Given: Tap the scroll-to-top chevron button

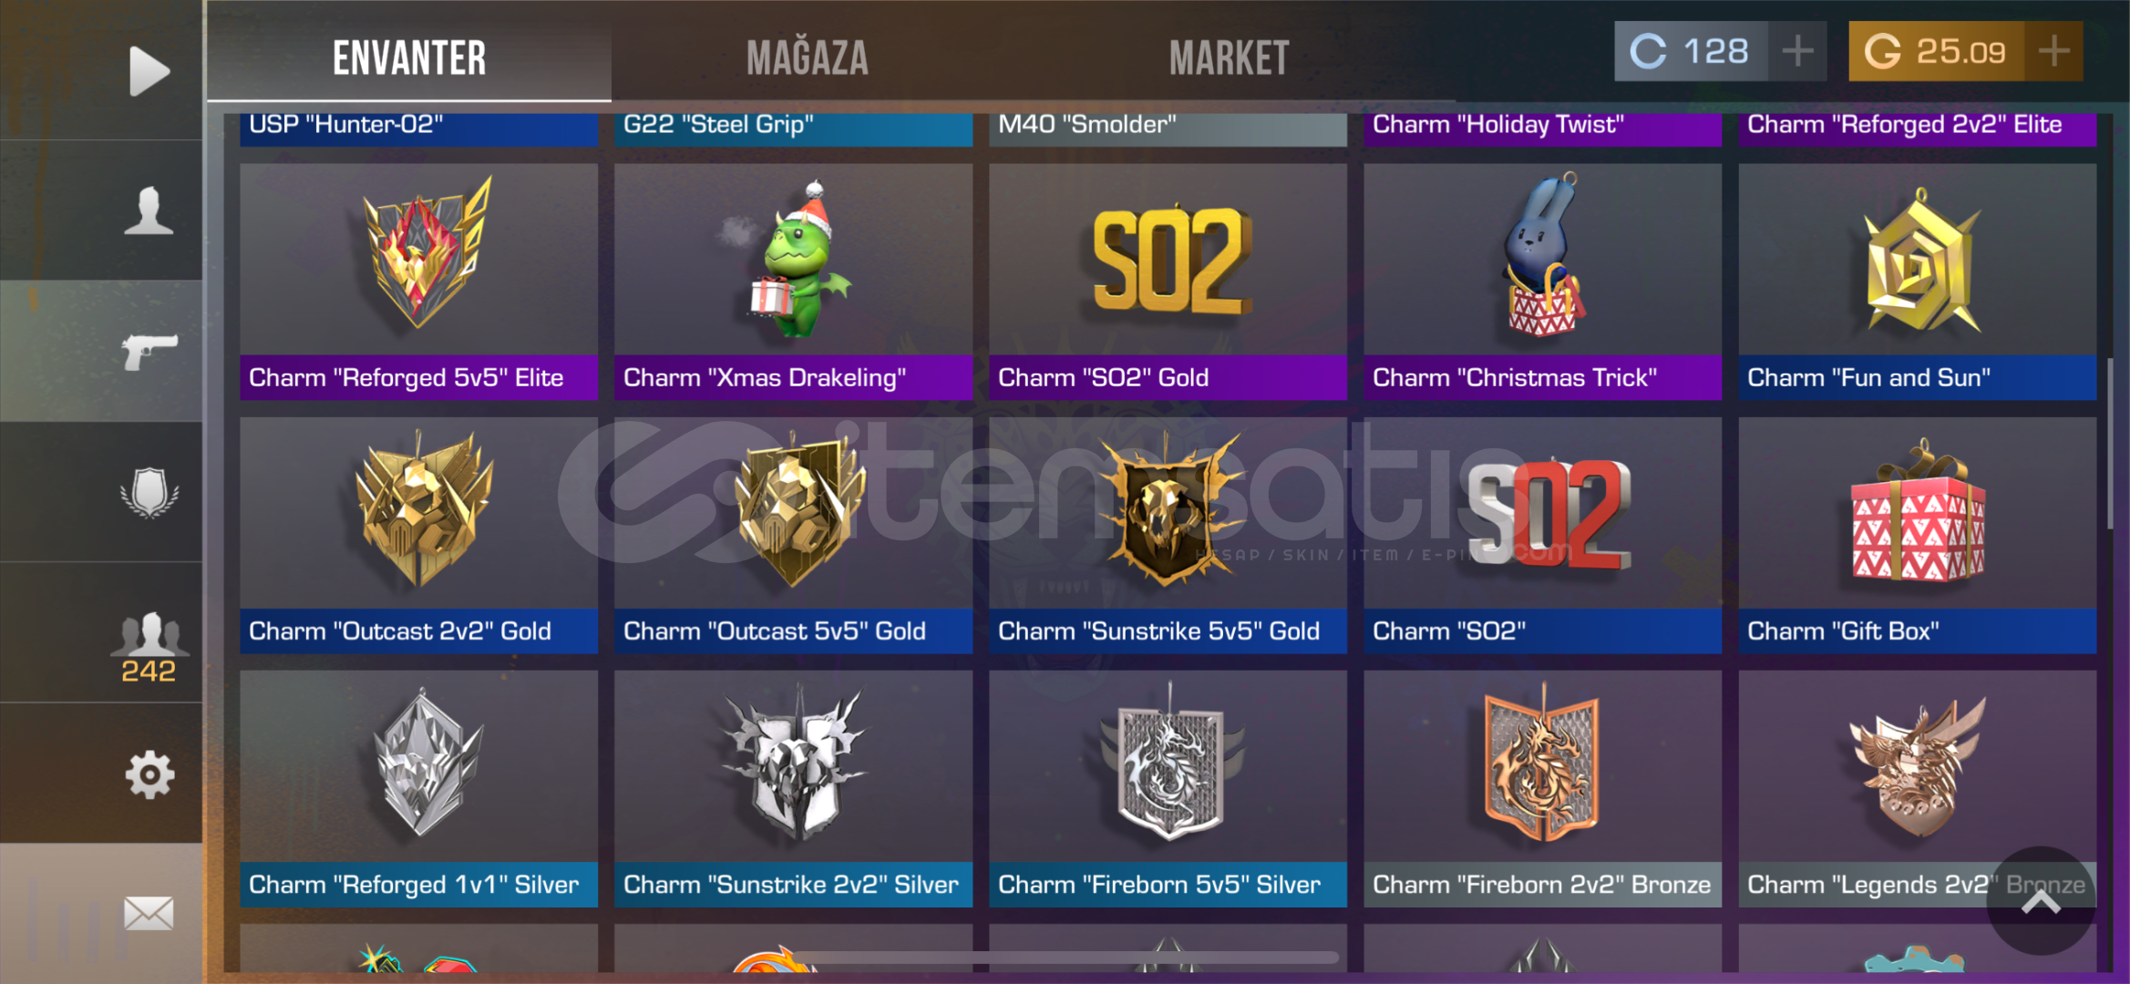Looking at the screenshot, I should coord(2041,902).
